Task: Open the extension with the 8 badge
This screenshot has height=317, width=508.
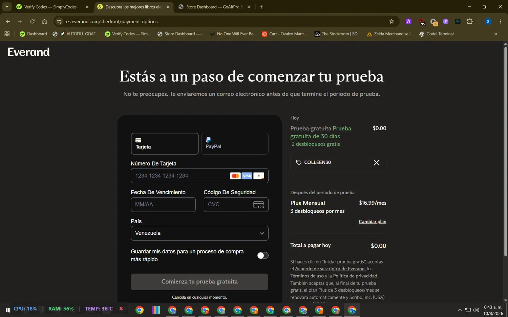Action: tap(434, 22)
